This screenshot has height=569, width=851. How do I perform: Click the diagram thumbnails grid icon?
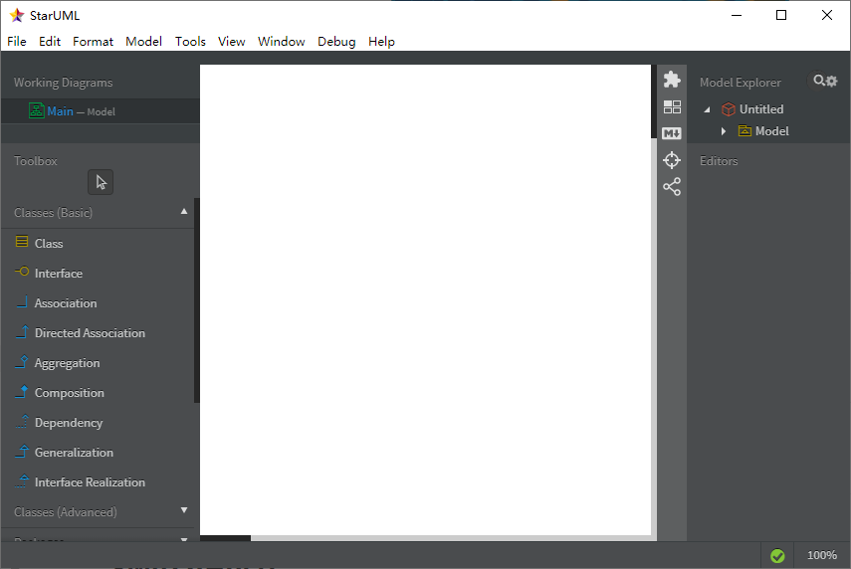[x=672, y=106]
